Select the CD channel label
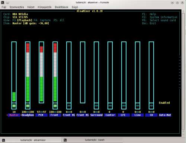Viewport: 186px width, 143px height. tap(151, 115)
